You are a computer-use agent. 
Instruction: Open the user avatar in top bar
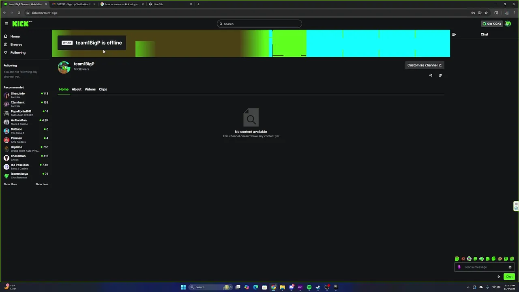(x=508, y=24)
